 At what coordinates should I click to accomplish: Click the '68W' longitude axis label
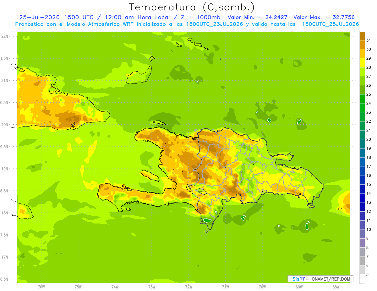pos(336,287)
